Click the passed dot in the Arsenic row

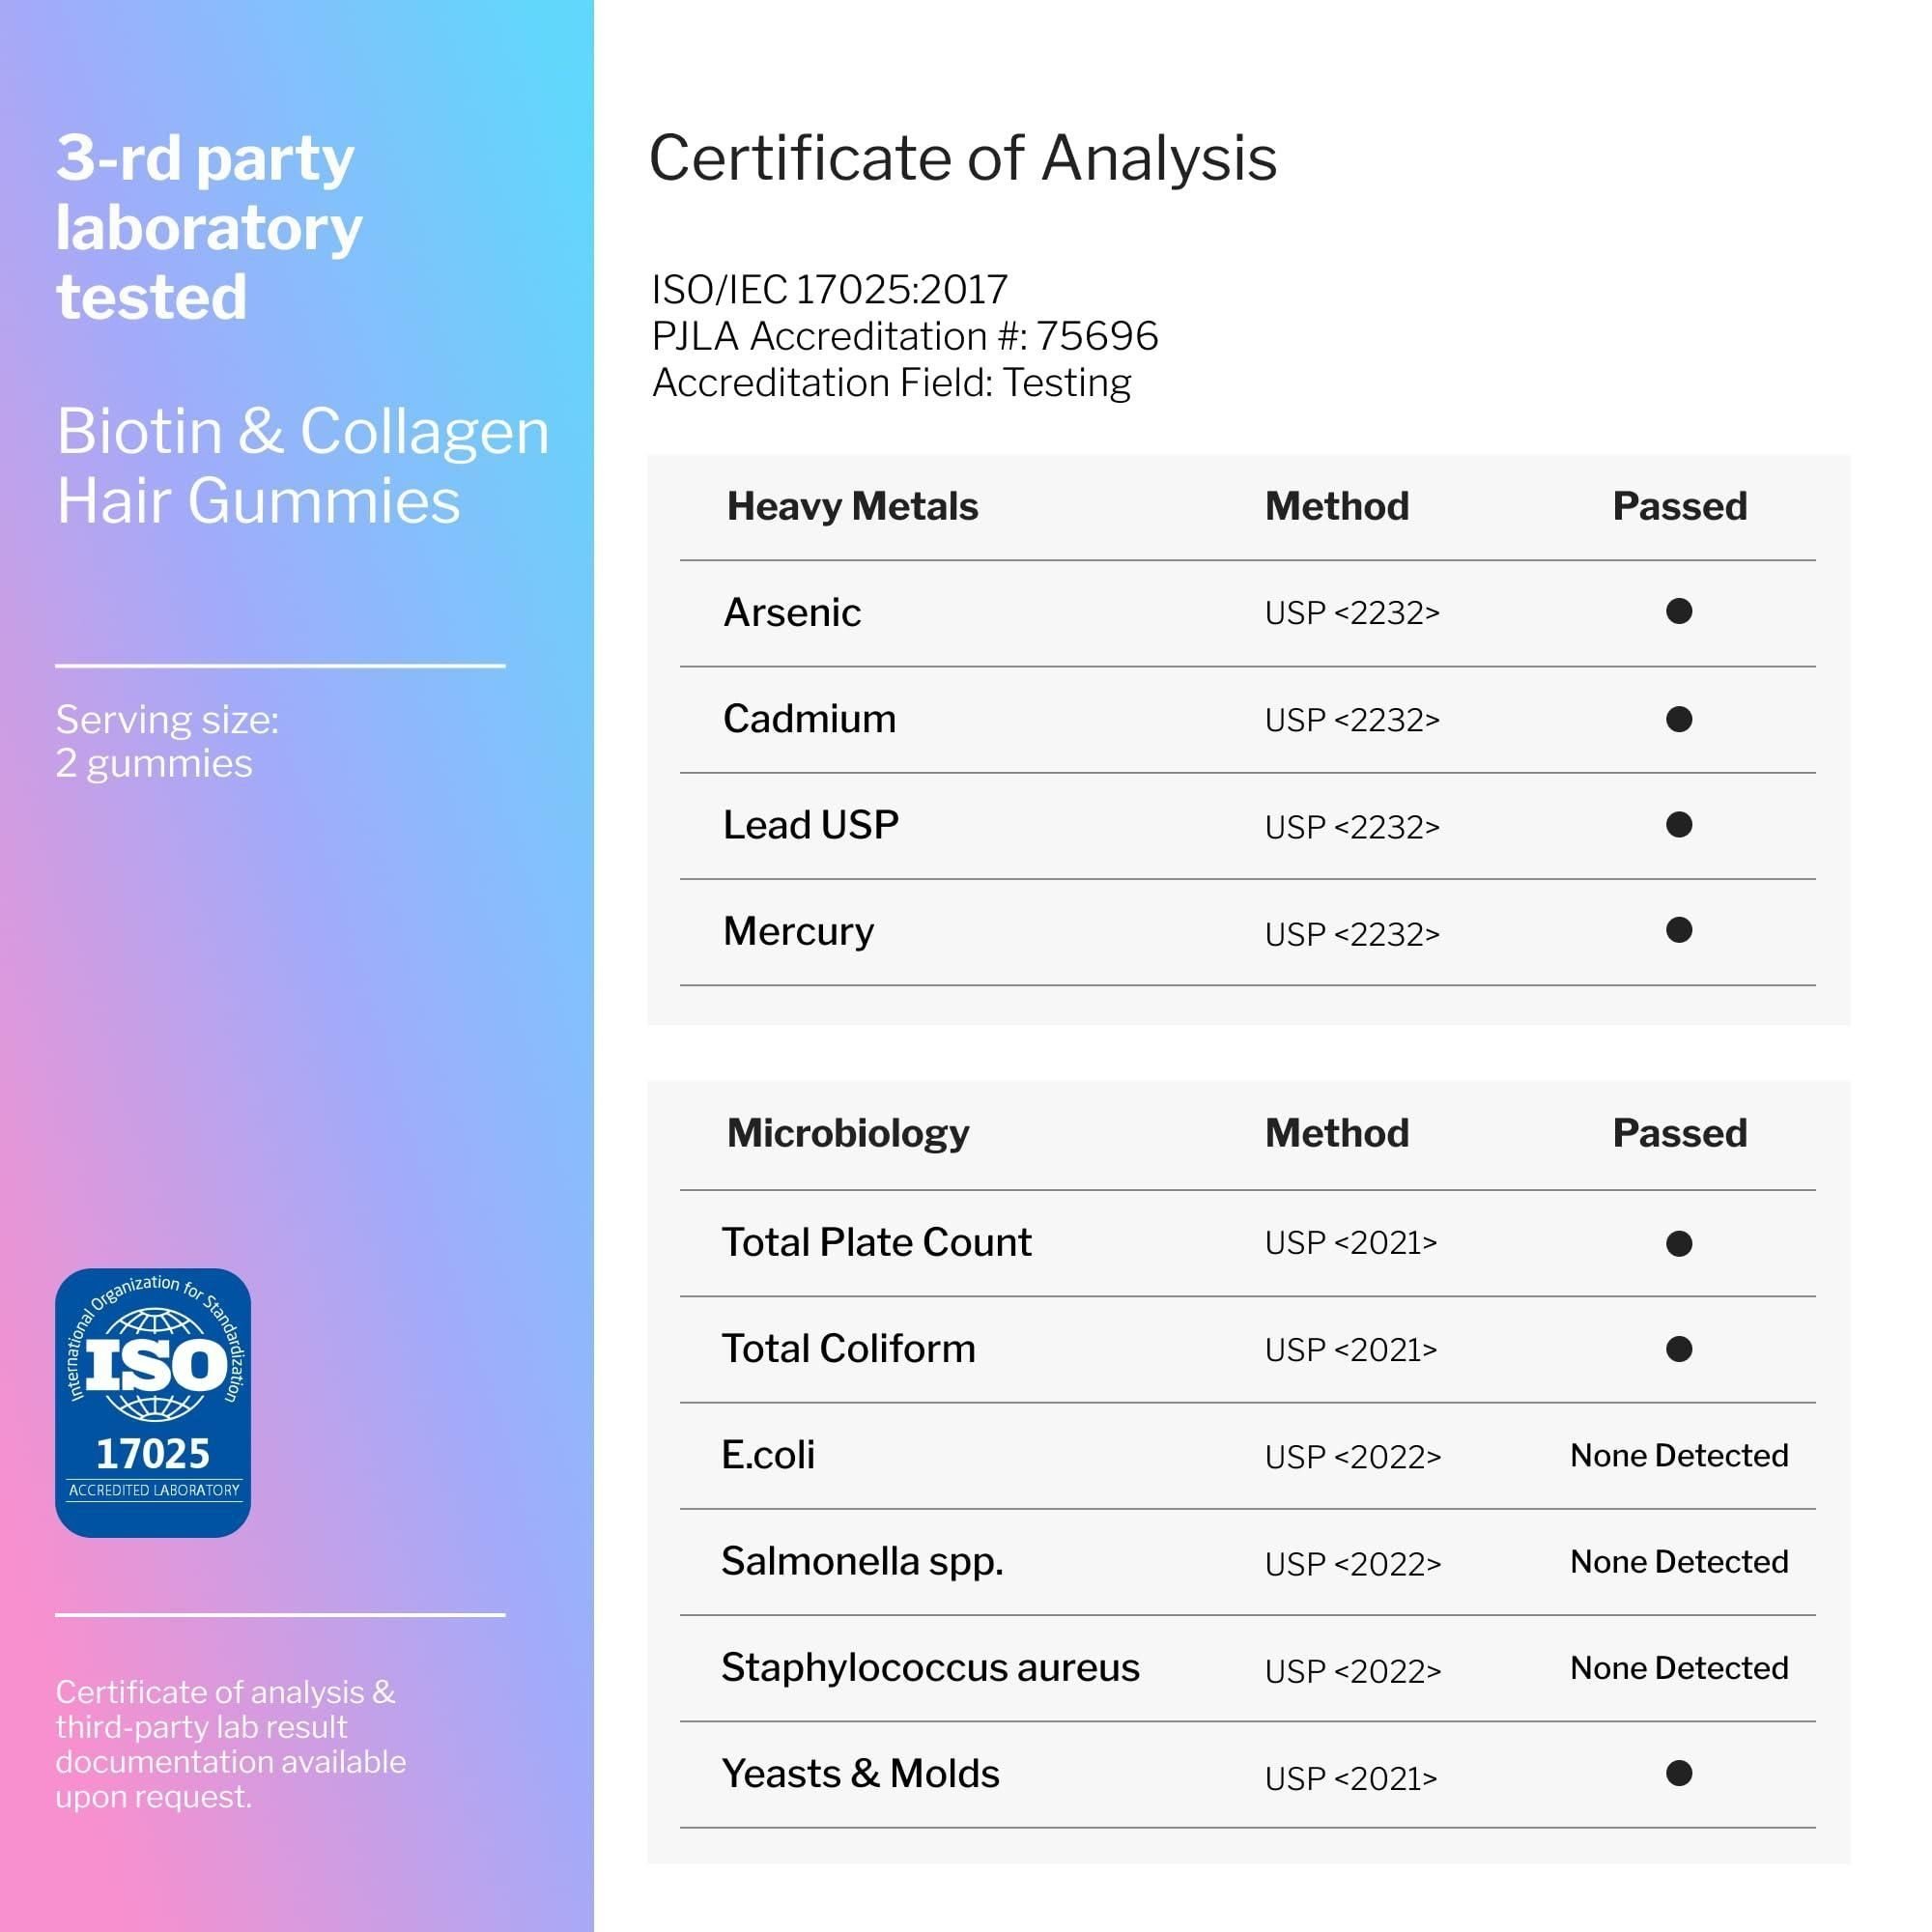[x=1679, y=611]
